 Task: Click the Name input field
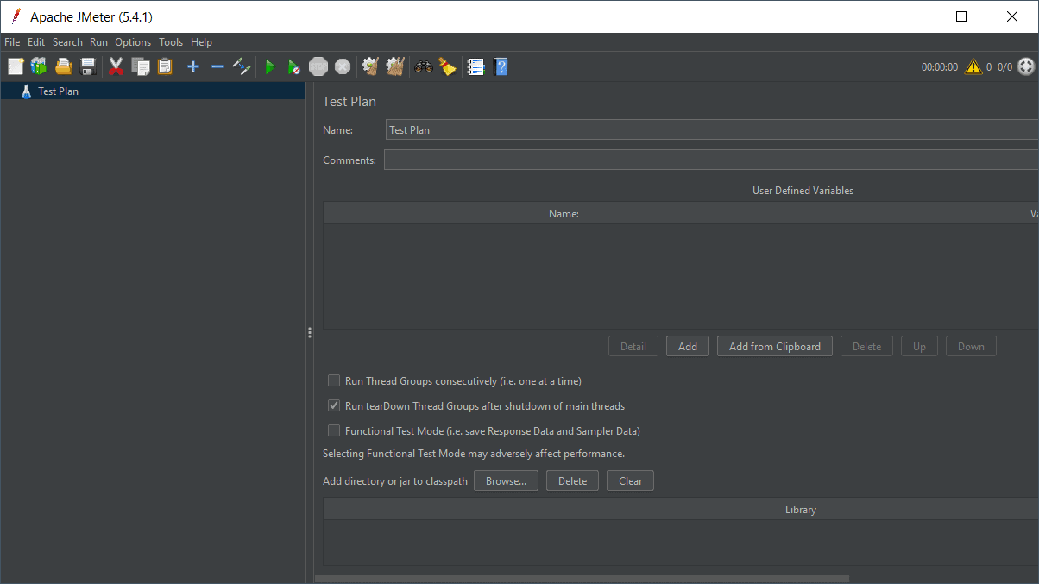[712, 129]
